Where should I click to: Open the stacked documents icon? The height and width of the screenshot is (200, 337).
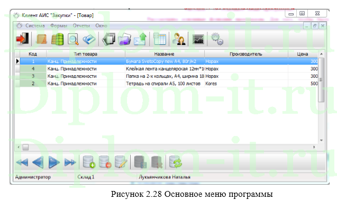click(109, 39)
